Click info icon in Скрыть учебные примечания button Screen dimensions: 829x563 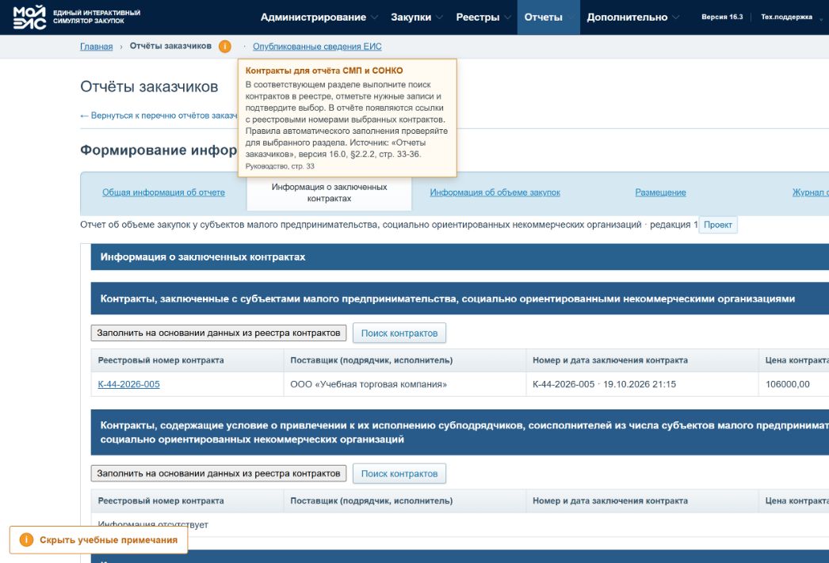[x=26, y=540]
